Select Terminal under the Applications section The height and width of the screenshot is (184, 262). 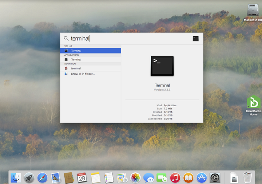(76, 60)
